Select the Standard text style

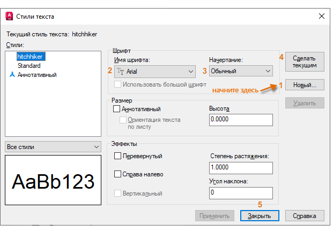pos(29,66)
